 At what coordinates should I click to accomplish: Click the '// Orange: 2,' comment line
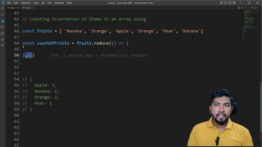click(41, 97)
